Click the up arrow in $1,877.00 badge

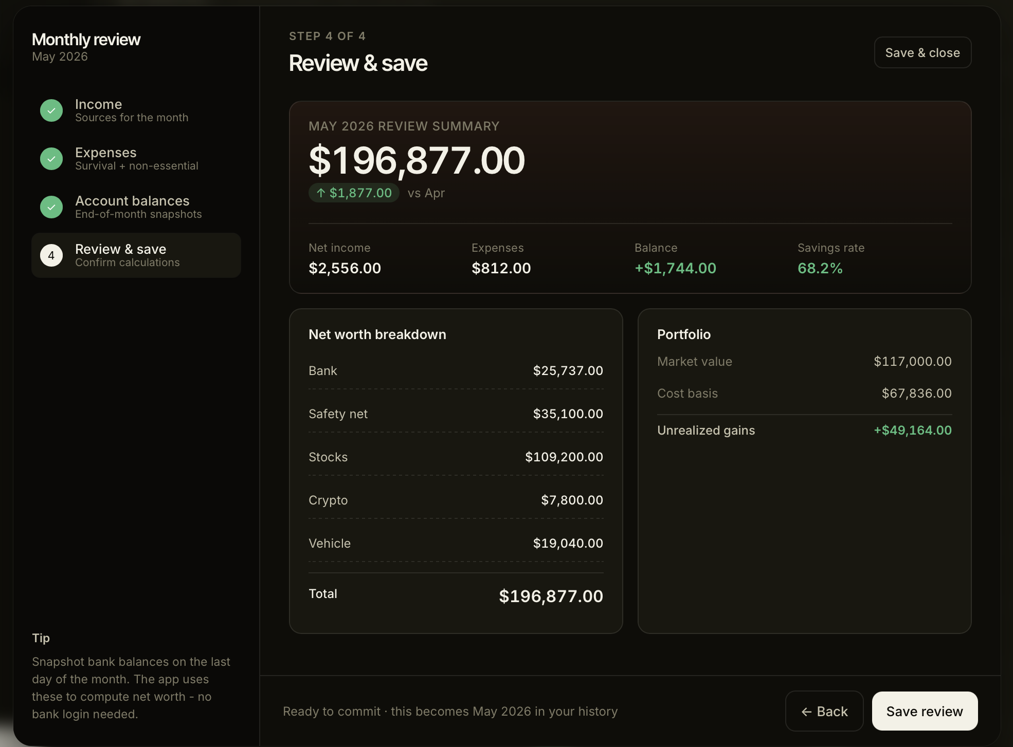(321, 193)
